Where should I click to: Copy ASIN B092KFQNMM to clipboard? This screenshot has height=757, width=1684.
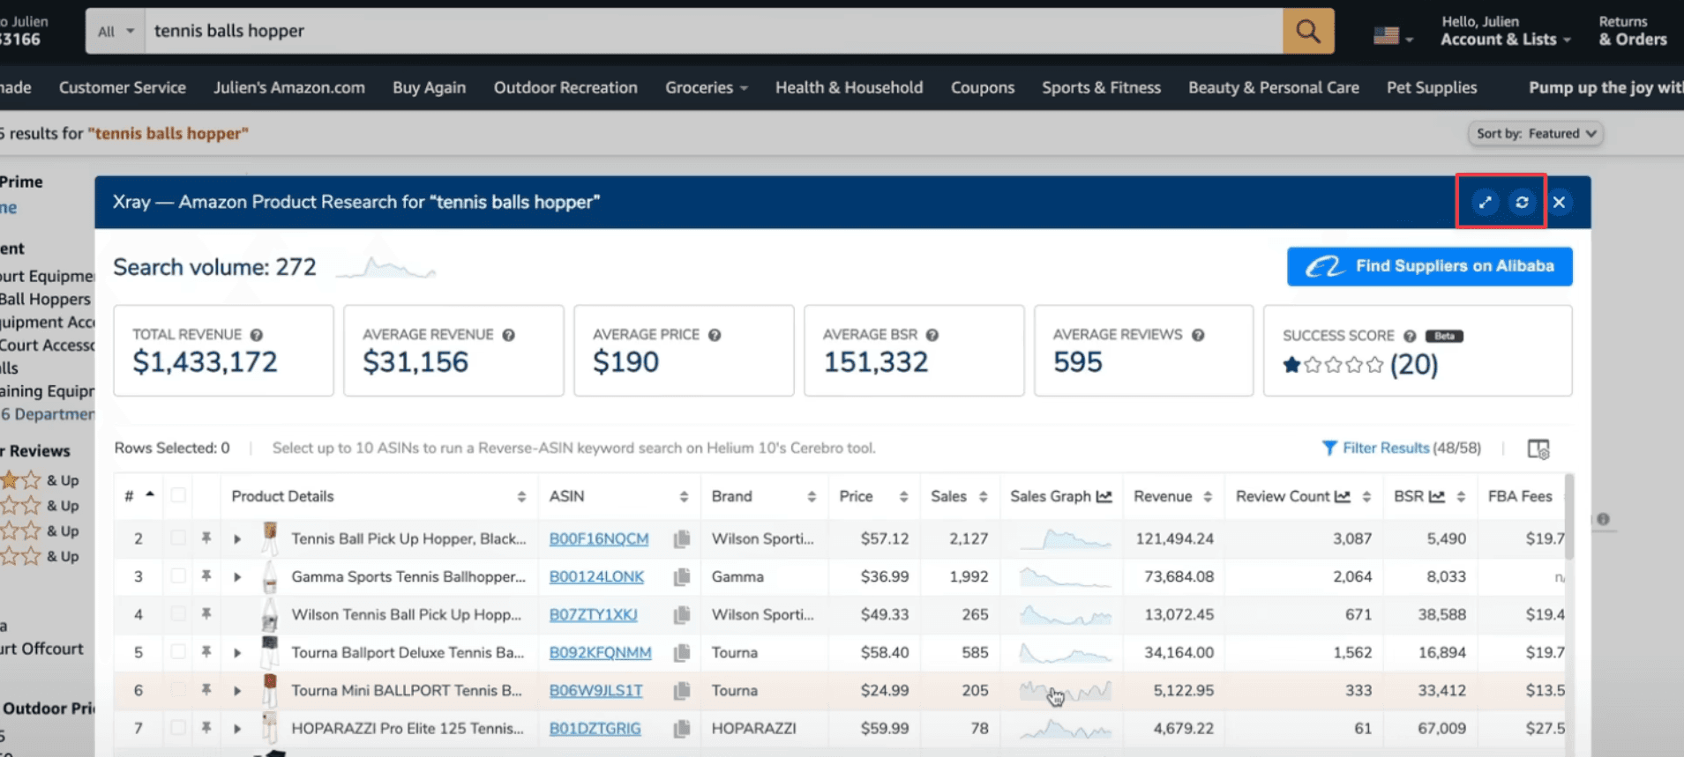click(x=681, y=653)
